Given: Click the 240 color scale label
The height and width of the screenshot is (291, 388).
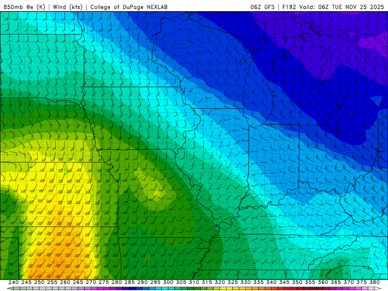Looking at the screenshot, I should tap(14, 282).
